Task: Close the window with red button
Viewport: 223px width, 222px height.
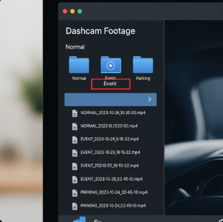Action: click(65, 11)
